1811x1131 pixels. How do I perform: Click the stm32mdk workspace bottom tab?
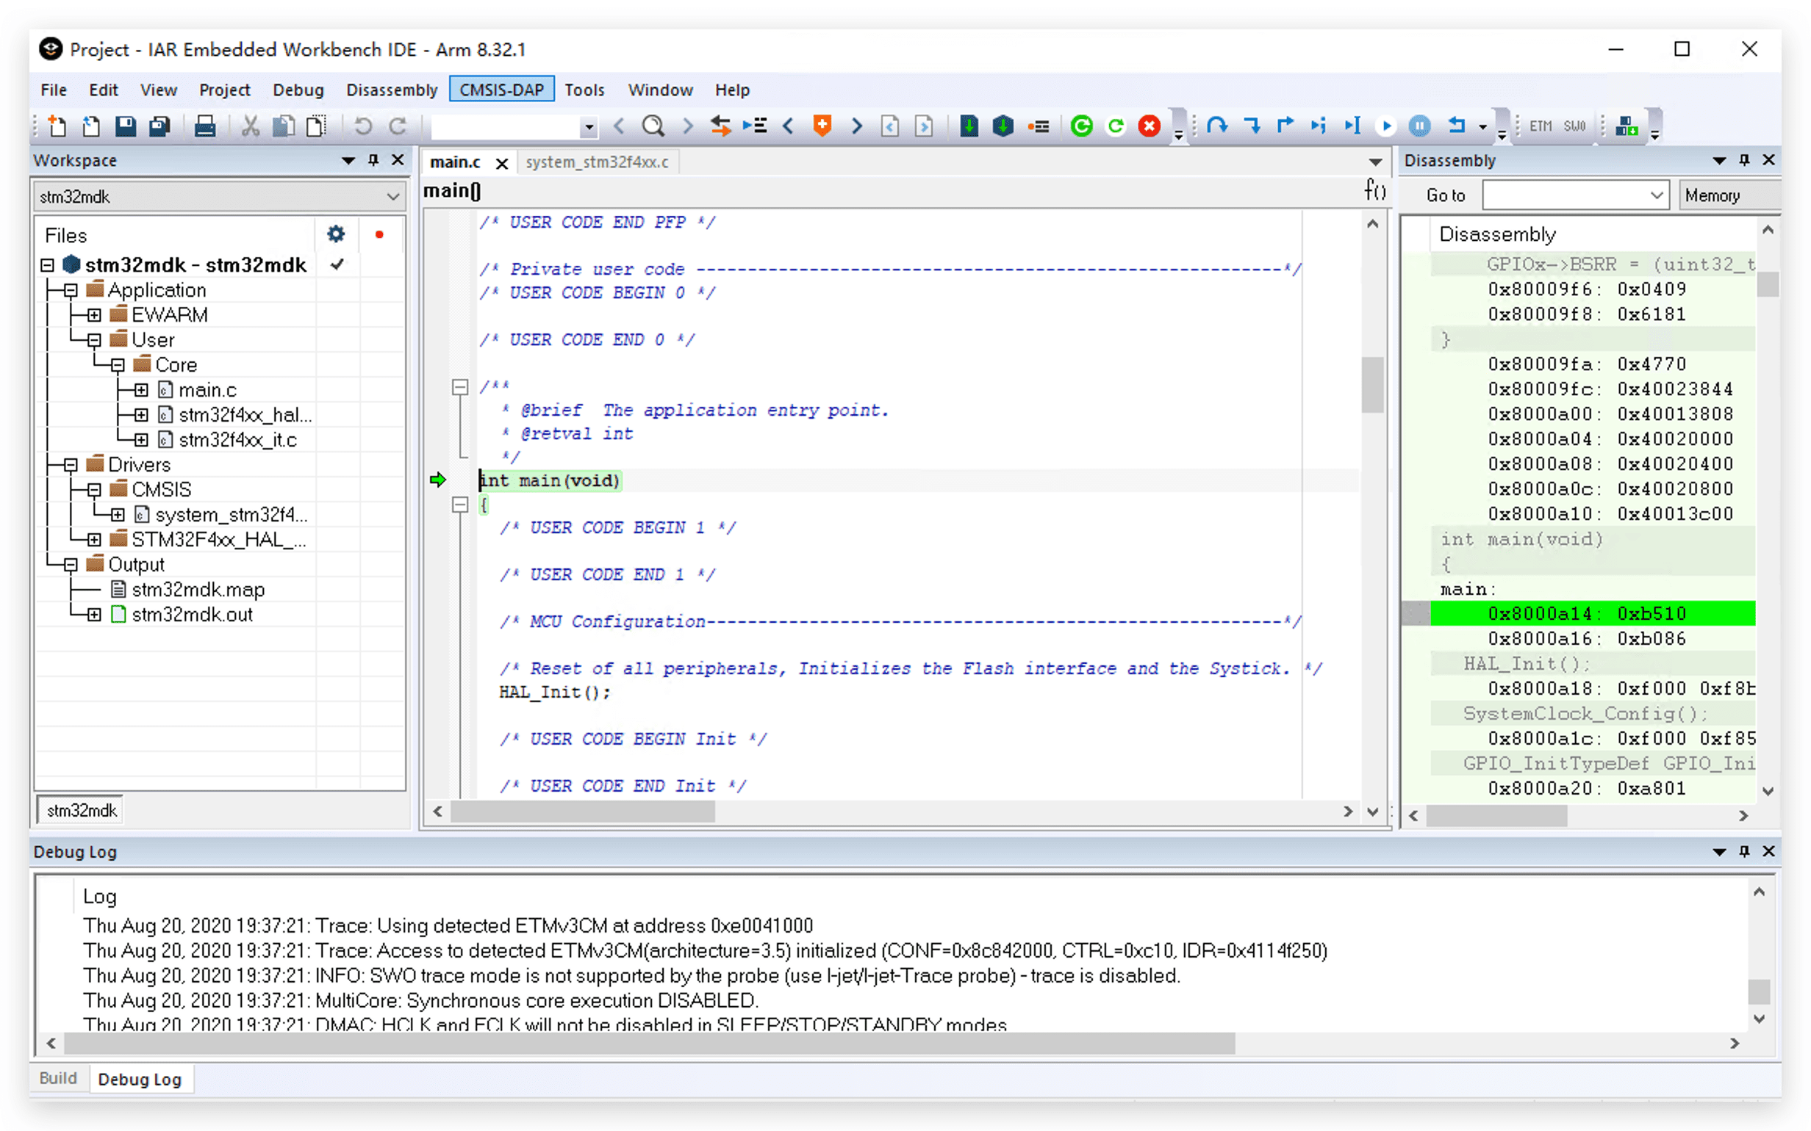pos(82,810)
